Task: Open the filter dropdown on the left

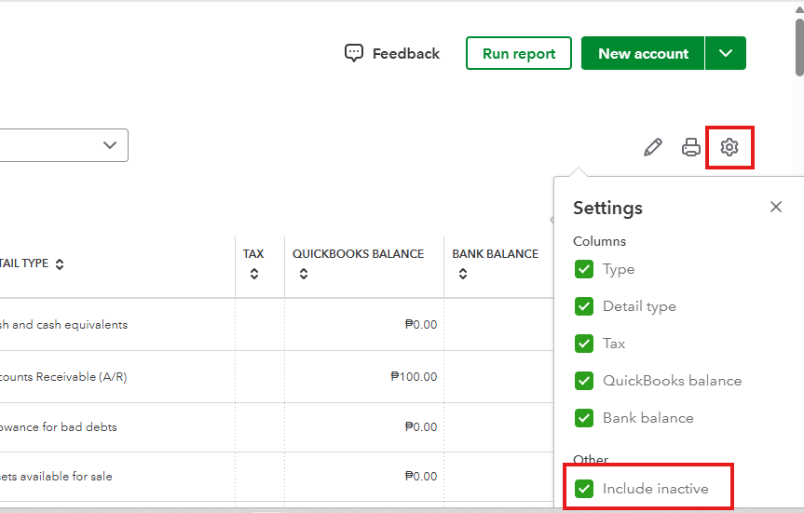Action: point(109,145)
